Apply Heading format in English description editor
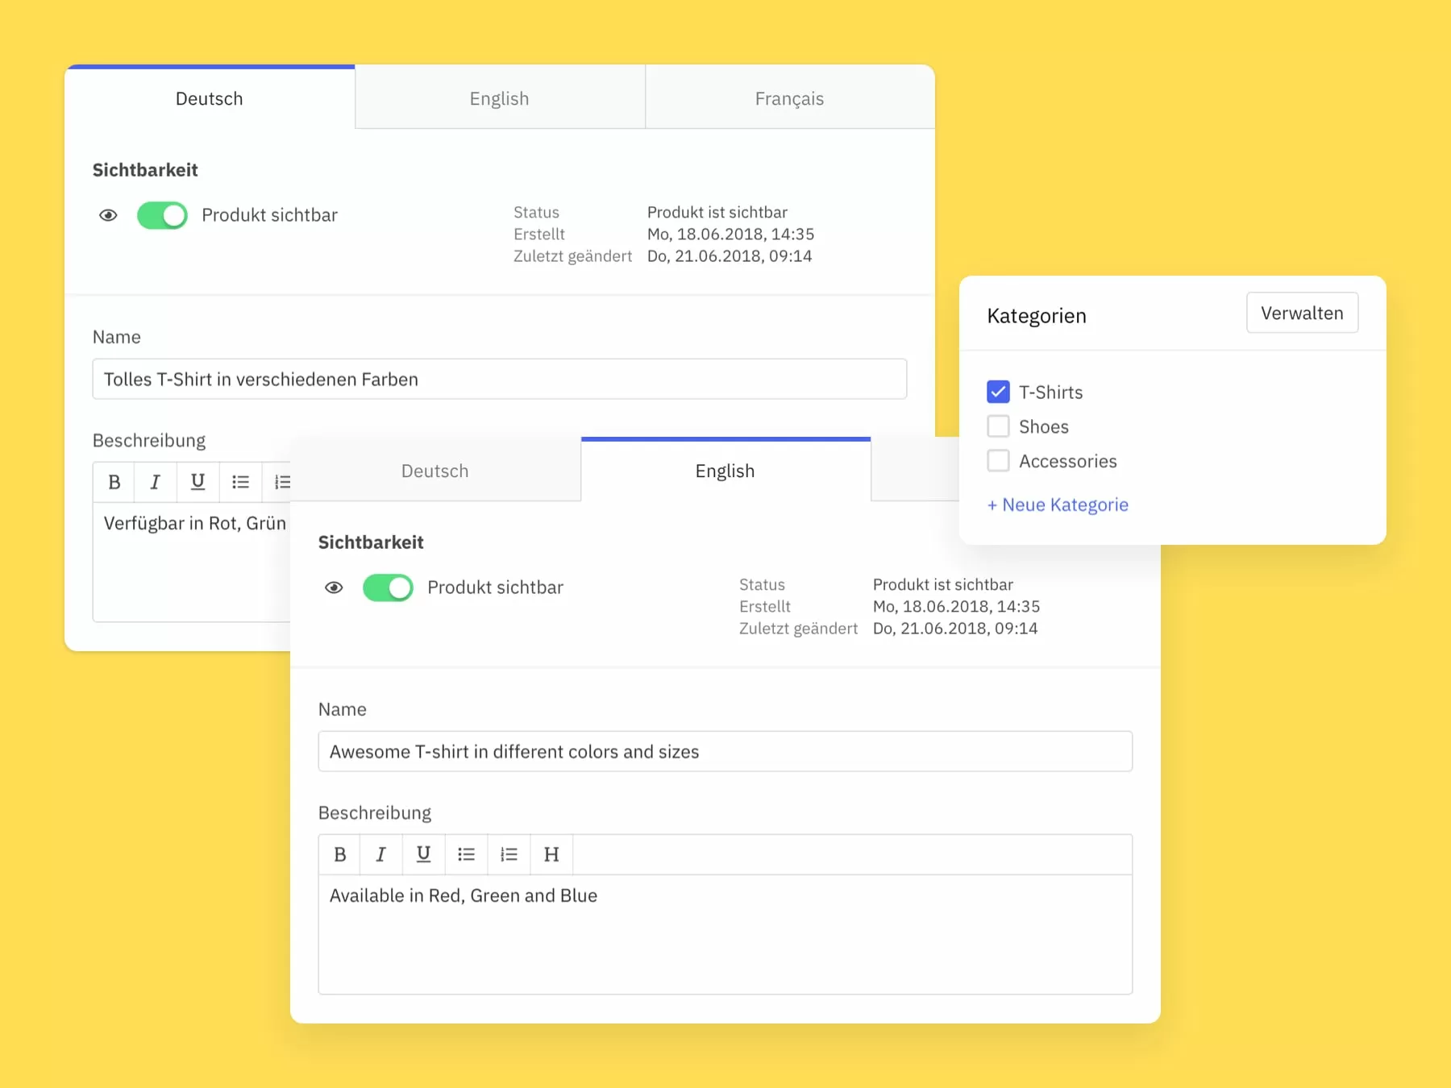Screen dimensions: 1451x1088 pos(551,854)
